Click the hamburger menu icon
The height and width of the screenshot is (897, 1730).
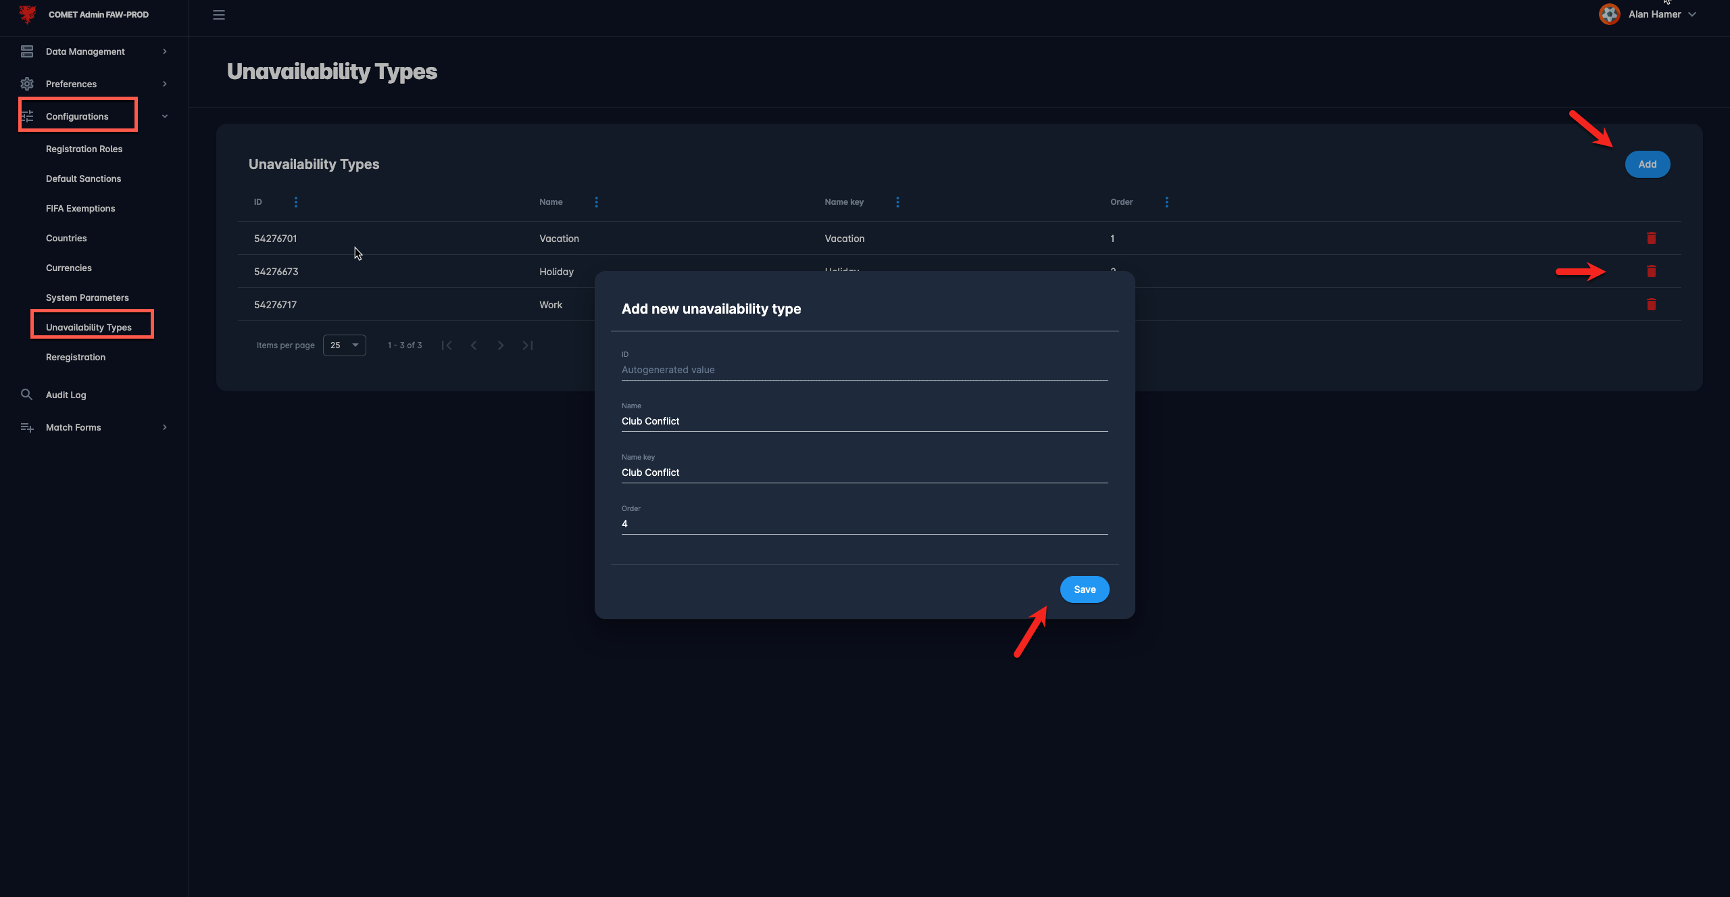pos(218,15)
